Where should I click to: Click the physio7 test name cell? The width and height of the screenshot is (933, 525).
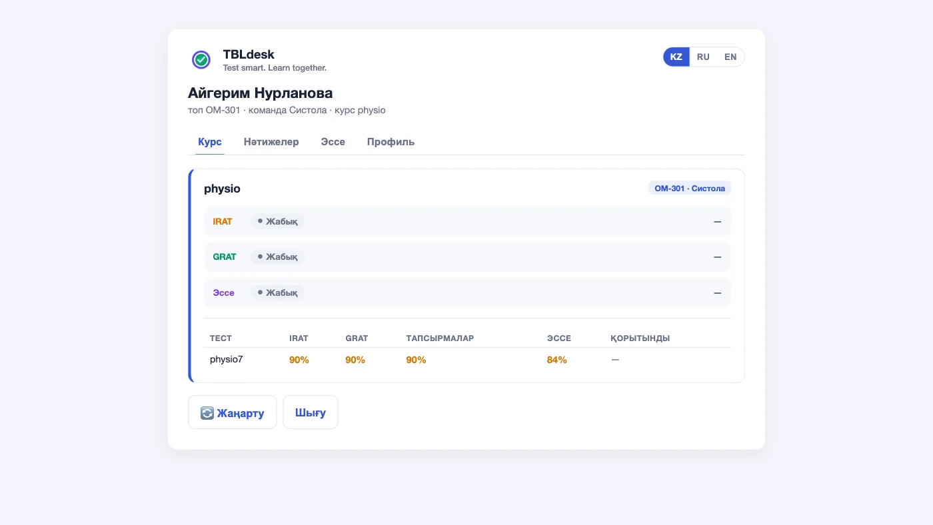(x=227, y=359)
